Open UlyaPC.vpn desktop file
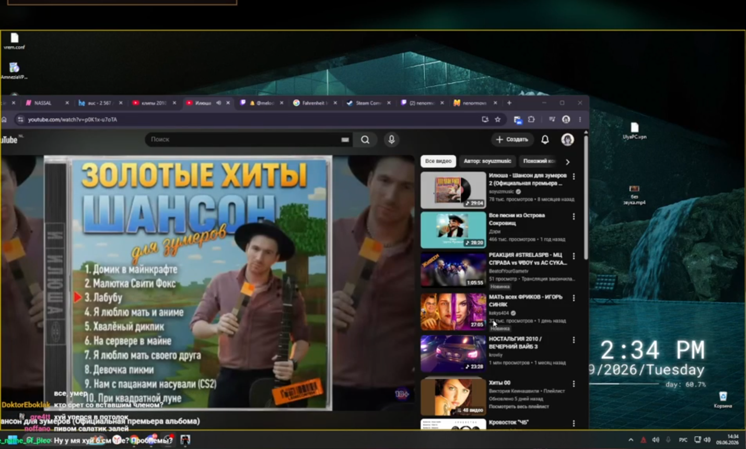This screenshot has height=449, width=746. coord(634,131)
